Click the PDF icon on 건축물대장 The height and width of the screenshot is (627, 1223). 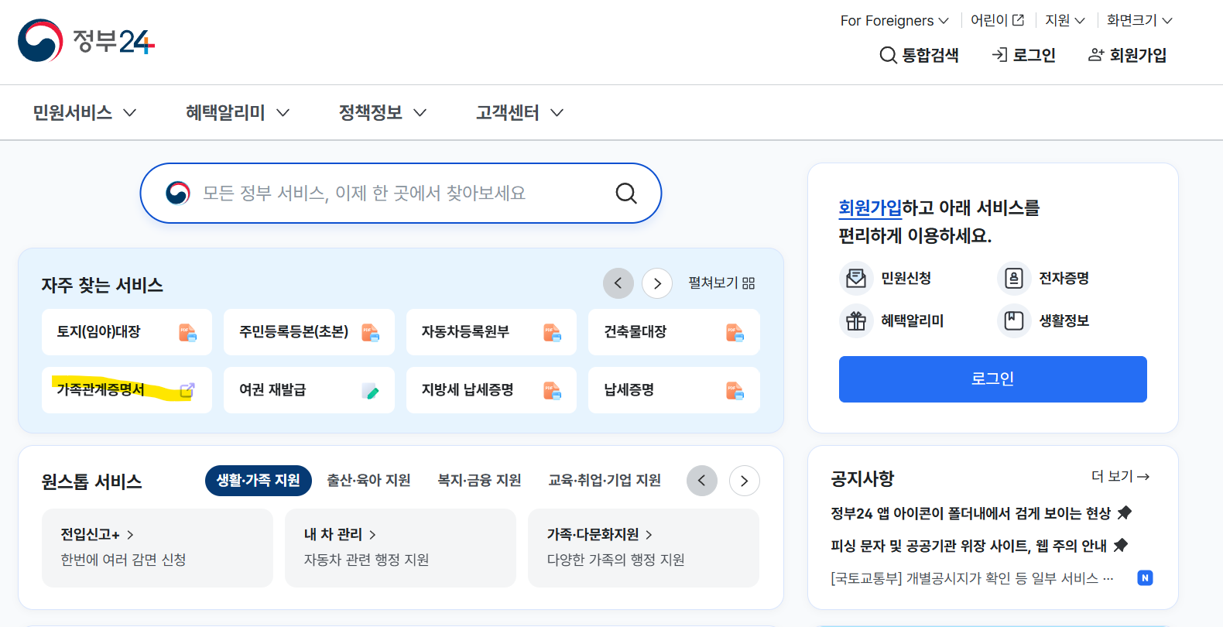735,333
